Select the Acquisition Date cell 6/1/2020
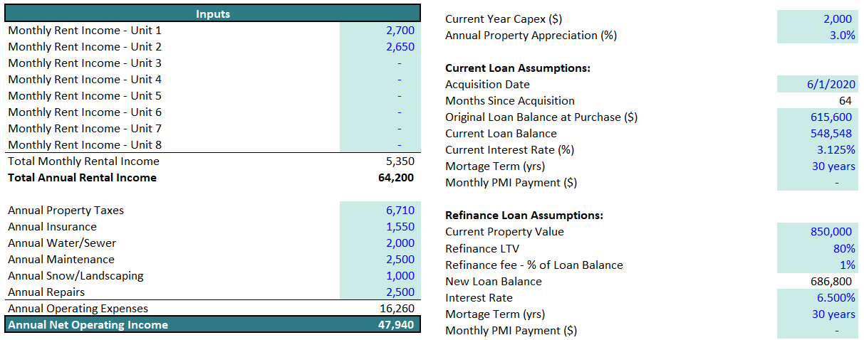This screenshot has width=864, height=340. (x=817, y=85)
